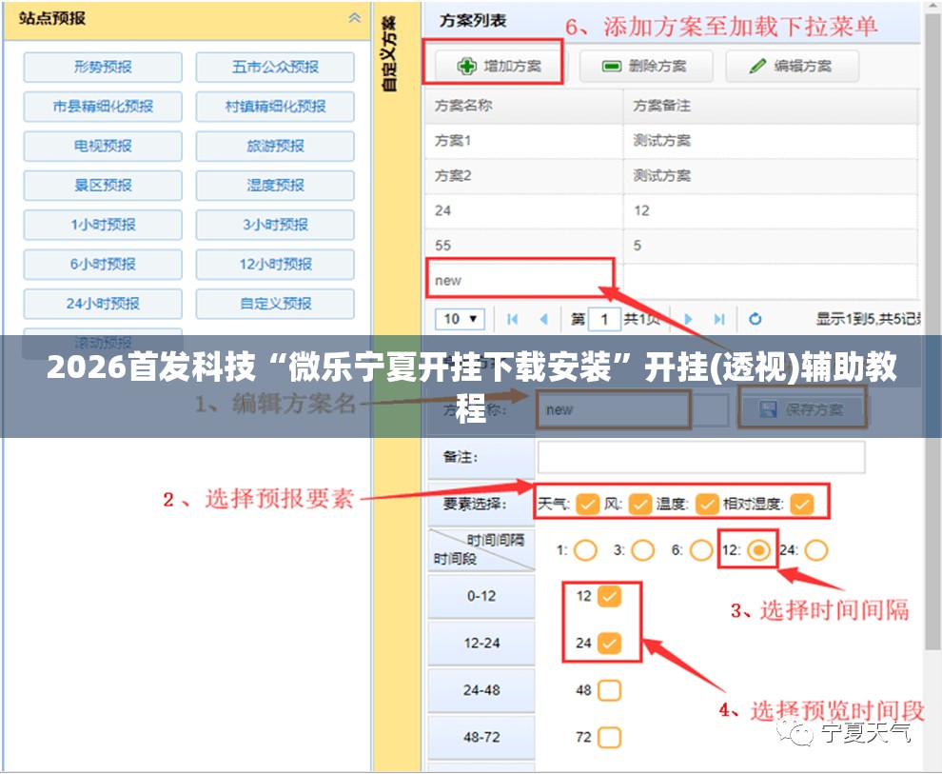The height and width of the screenshot is (774, 942).
Task: Select the 24 hour interval radio
Action: pos(815,550)
